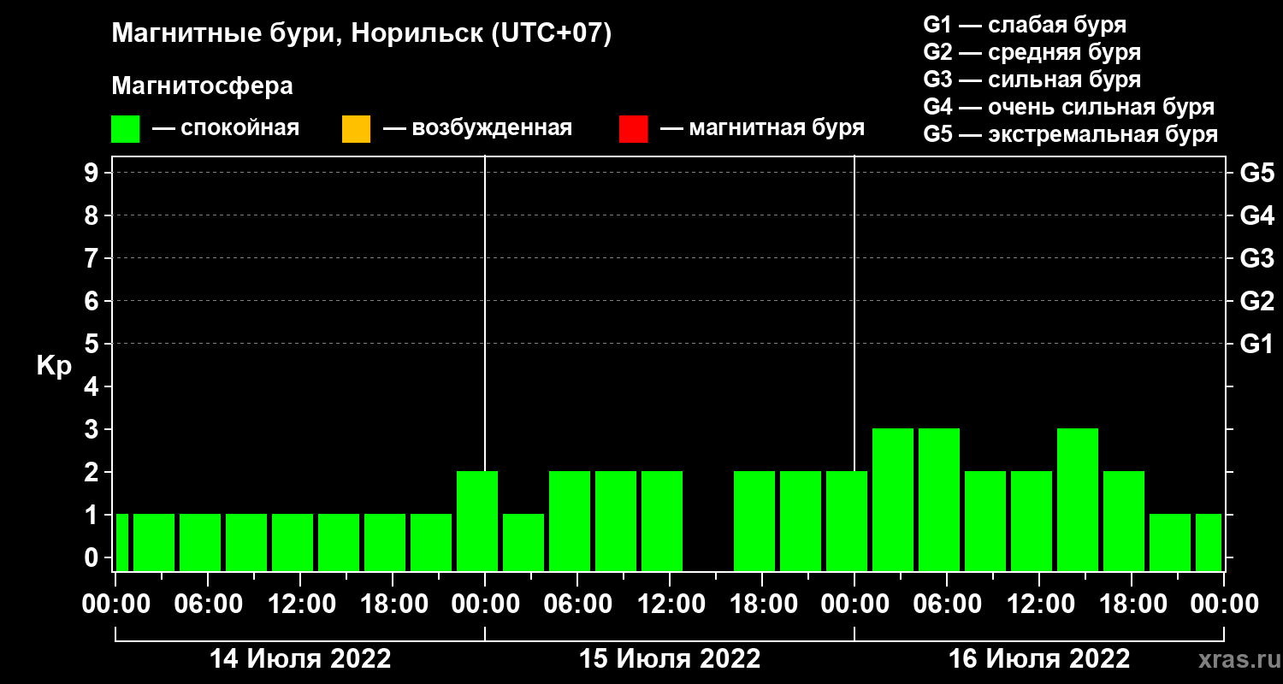This screenshot has width=1283, height=684.
Task: Click 'G4 — очень сильная буря' legend line
Action: pos(1069,107)
